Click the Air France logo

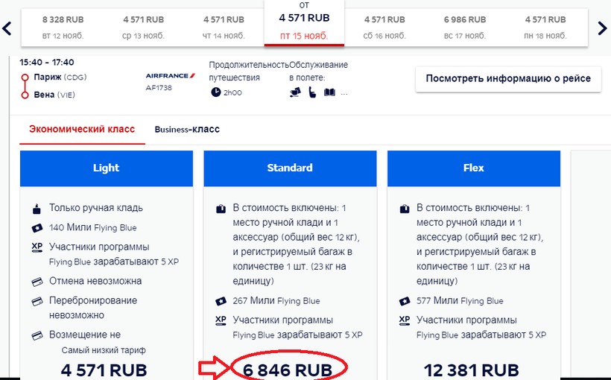171,76
